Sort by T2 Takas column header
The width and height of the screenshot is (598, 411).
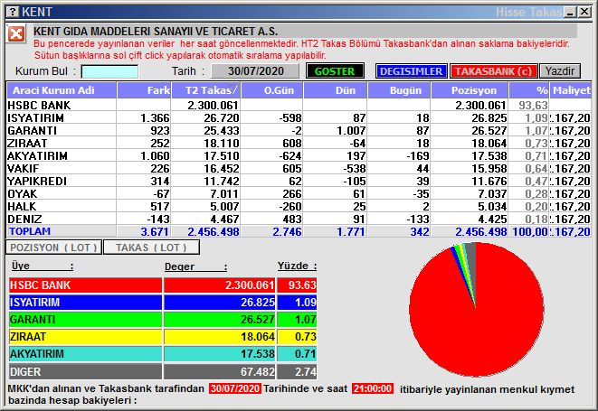206,90
